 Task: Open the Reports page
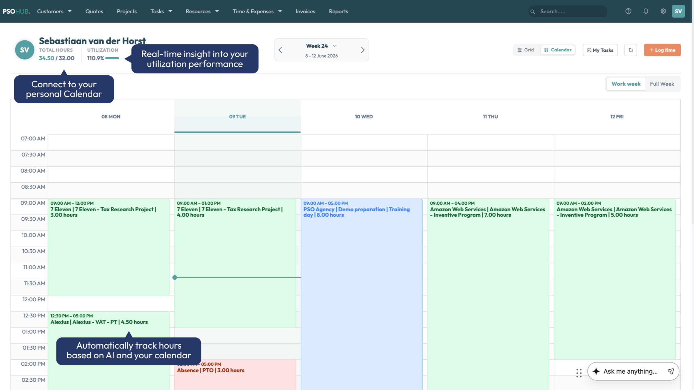(x=338, y=11)
